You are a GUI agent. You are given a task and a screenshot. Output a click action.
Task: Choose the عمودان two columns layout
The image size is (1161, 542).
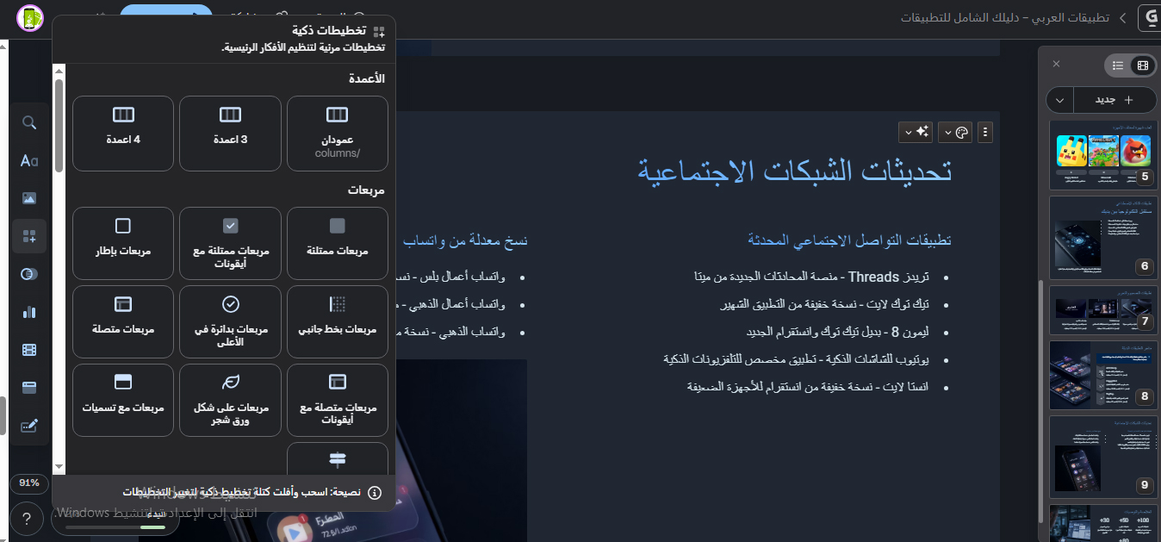(338, 134)
